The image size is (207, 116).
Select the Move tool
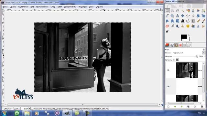[x=183, y=16]
